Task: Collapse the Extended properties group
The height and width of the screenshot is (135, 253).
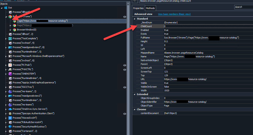Action: (x=134, y=94)
